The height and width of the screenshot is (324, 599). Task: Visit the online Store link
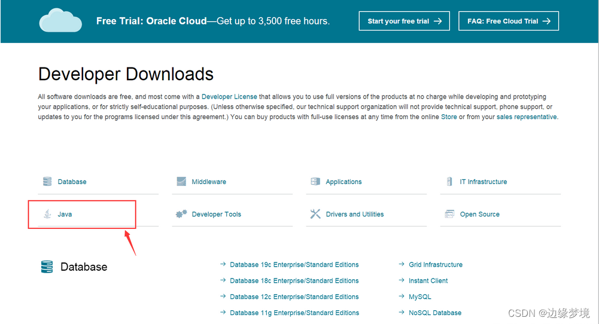pyautogui.click(x=449, y=117)
